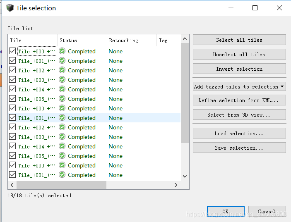Click the horizontal scroll left arrow
This screenshot has width=291, height=222.
[x=12, y=185]
